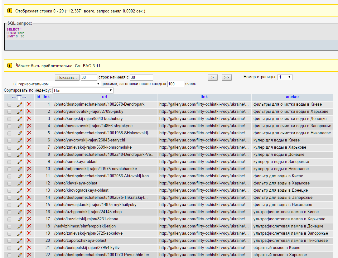338x258 pixels.
Task: Expand the sort by index dropdown
Action: 83,90
